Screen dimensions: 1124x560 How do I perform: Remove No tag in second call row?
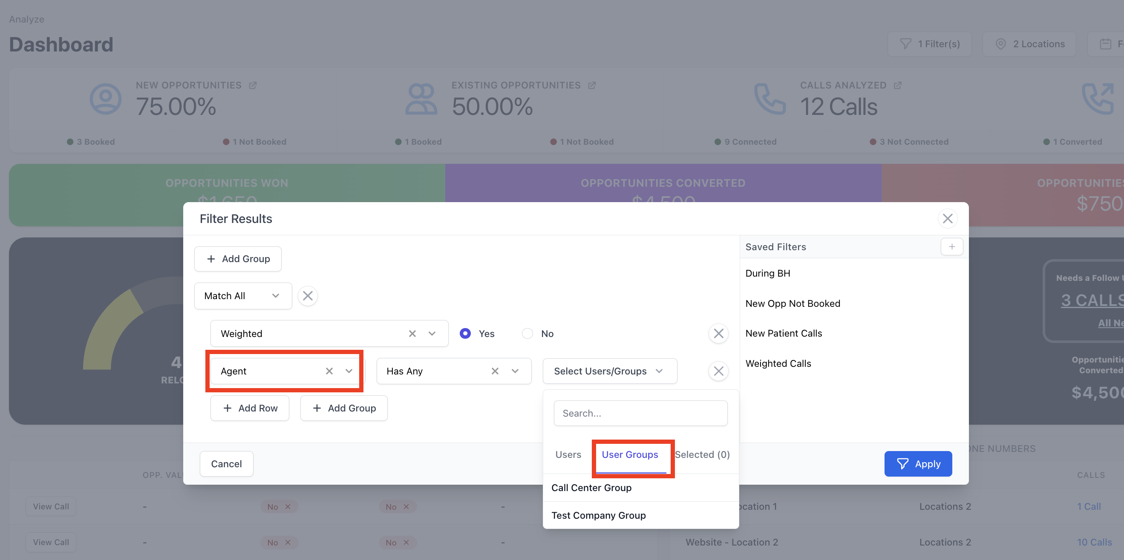pyautogui.click(x=288, y=542)
